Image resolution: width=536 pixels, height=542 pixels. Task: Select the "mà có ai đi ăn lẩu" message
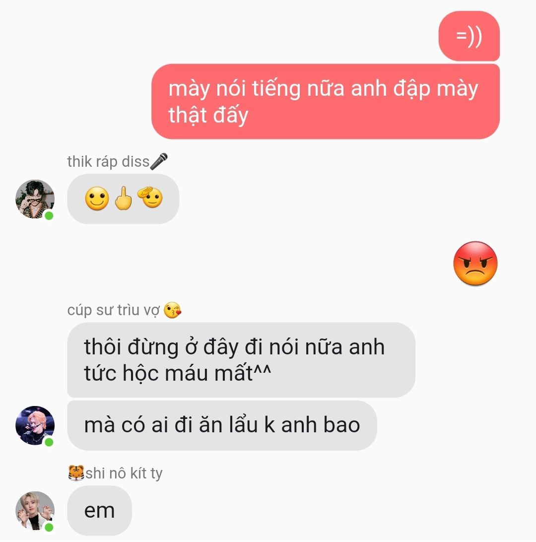pos(222,425)
